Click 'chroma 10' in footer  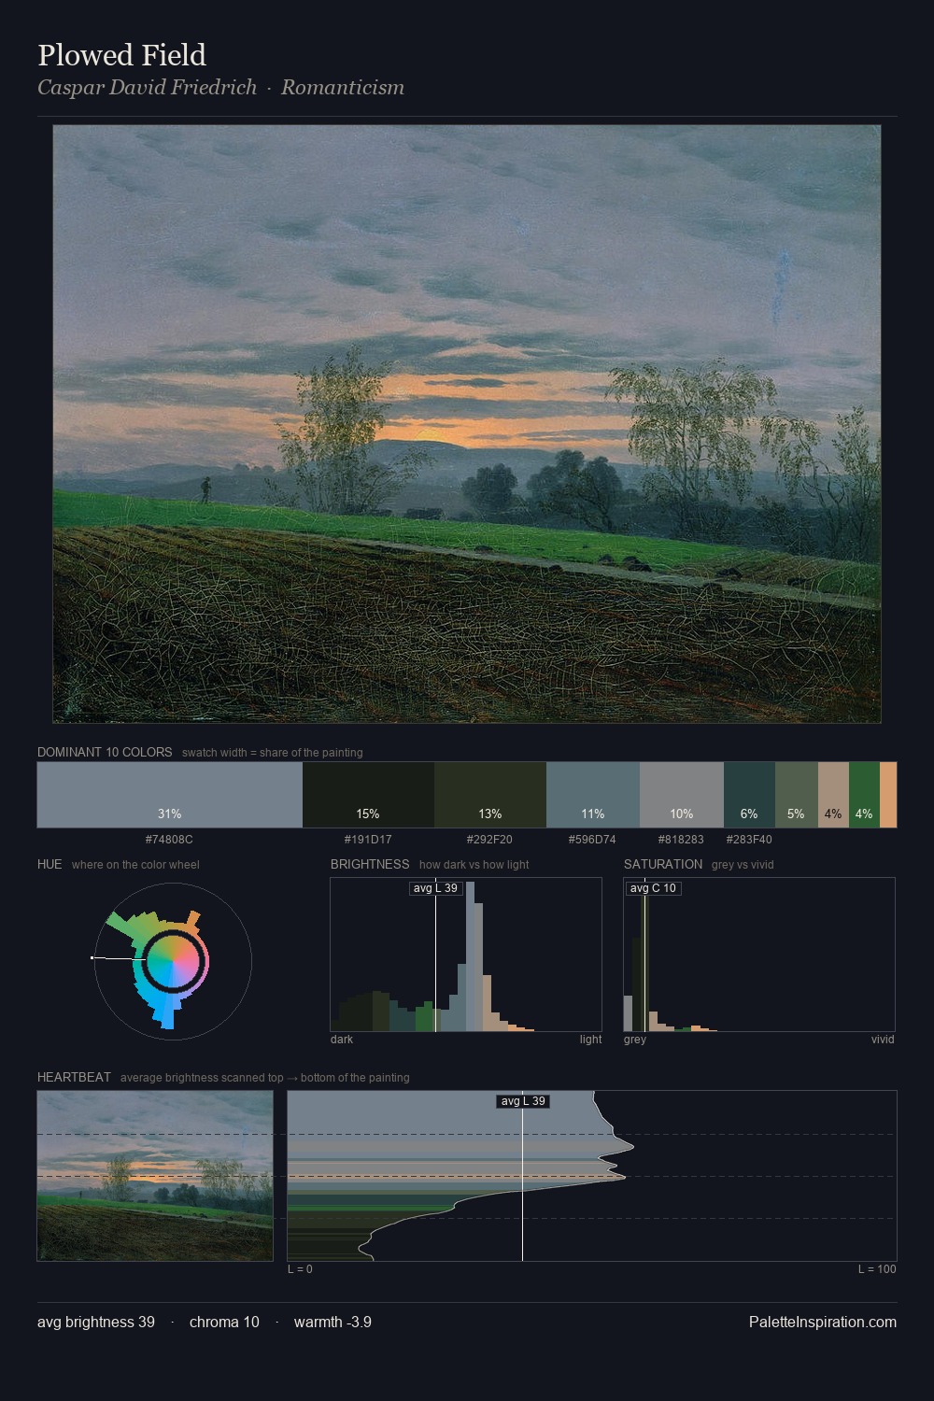pos(224,1323)
